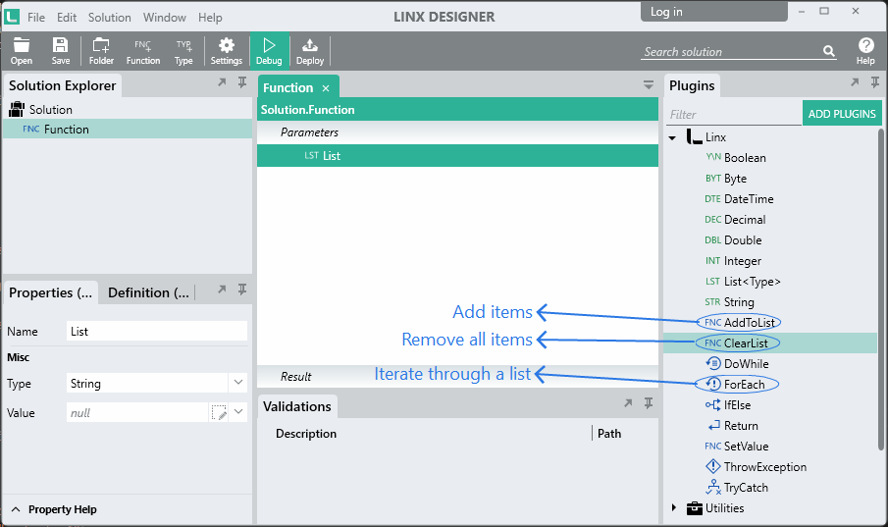This screenshot has width=888, height=527.
Task: Switch to the Properties tab
Action: tap(50, 292)
